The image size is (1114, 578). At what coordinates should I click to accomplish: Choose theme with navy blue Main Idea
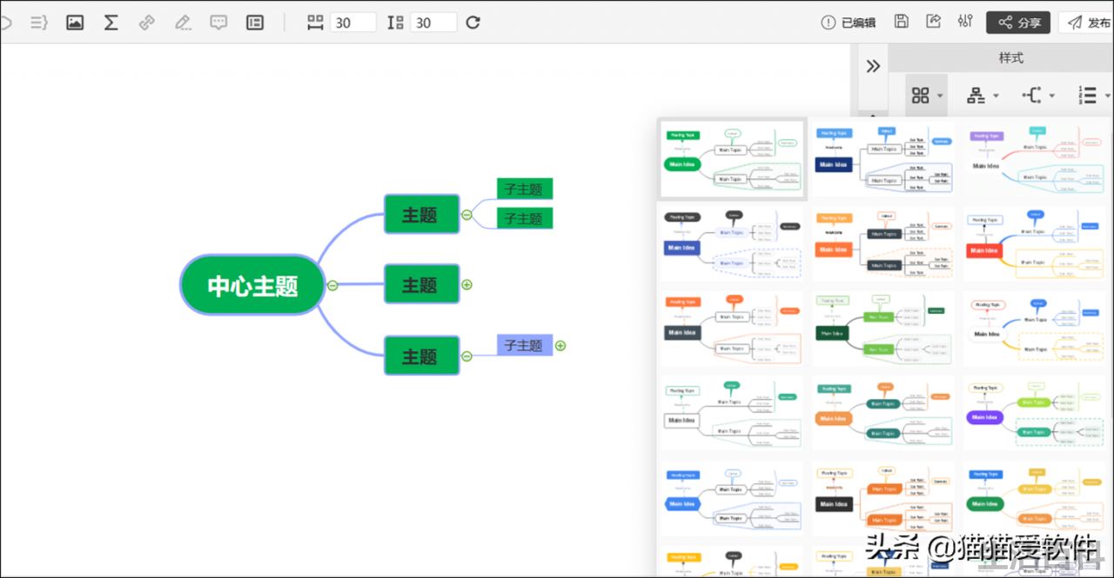pyautogui.click(x=883, y=159)
